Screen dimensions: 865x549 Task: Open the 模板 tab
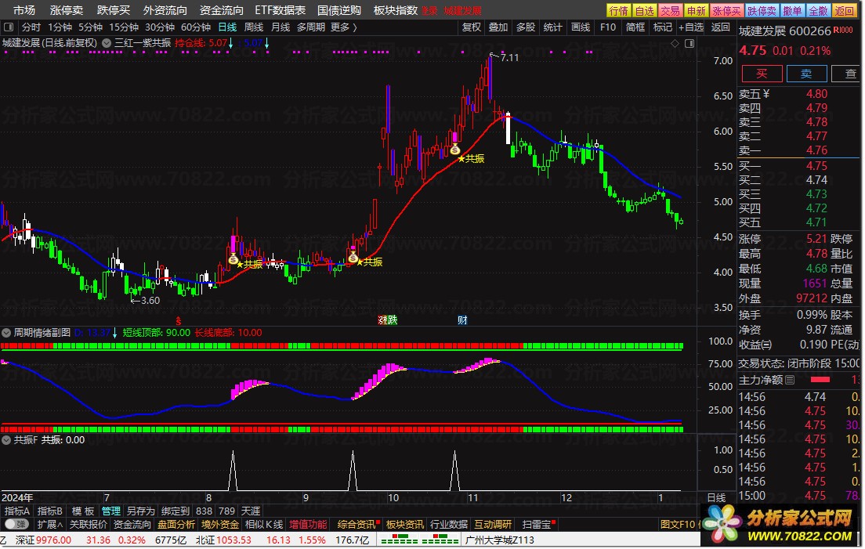pyautogui.click(x=83, y=511)
